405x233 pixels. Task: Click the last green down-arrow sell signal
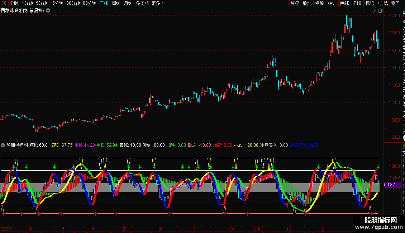(378, 167)
